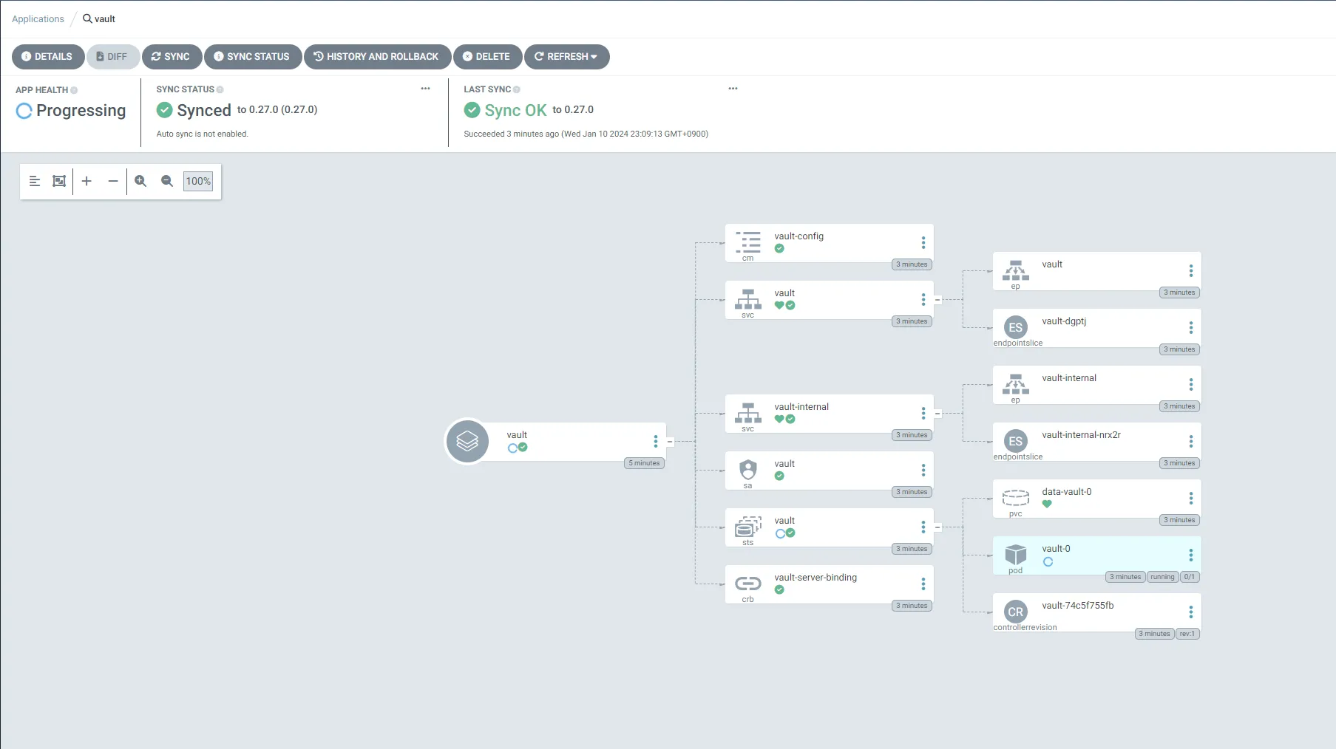Click the Sync button
This screenshot has width=1336, height=749.
pyautogui.click(x=172, y=57)
